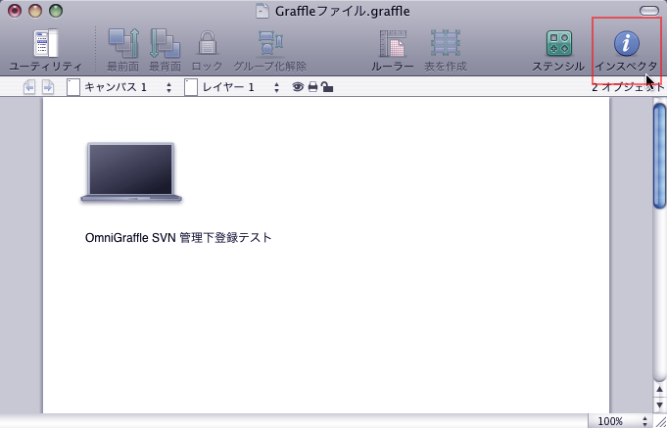Open the レイヤー 1 layer popup
667x428 pixels.
point(233,87)
